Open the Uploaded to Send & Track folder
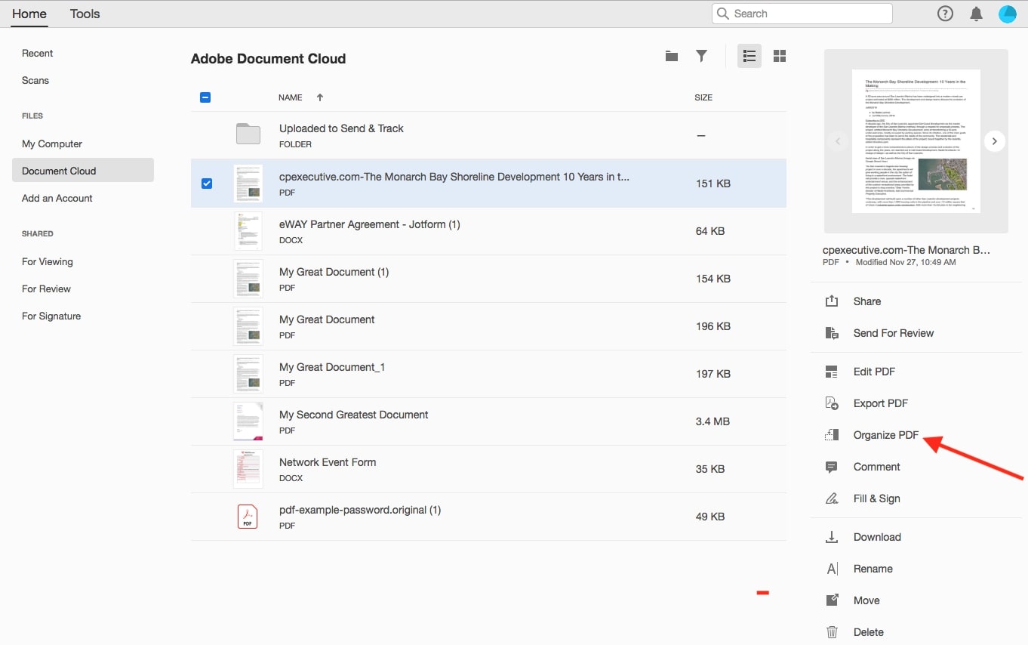This screenshot has width=1028, height=645. click(341, 128)
